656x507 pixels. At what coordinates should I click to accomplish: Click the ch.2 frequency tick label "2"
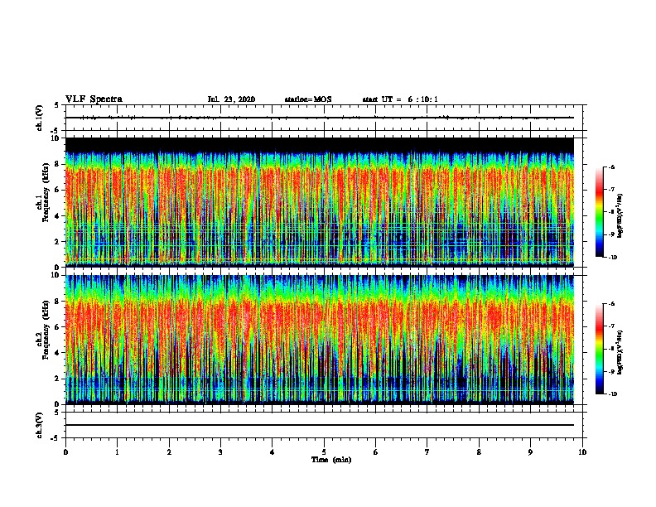click(x=58, y=379)
